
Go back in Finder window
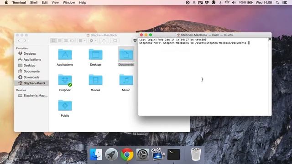click(x=19, y=41)
